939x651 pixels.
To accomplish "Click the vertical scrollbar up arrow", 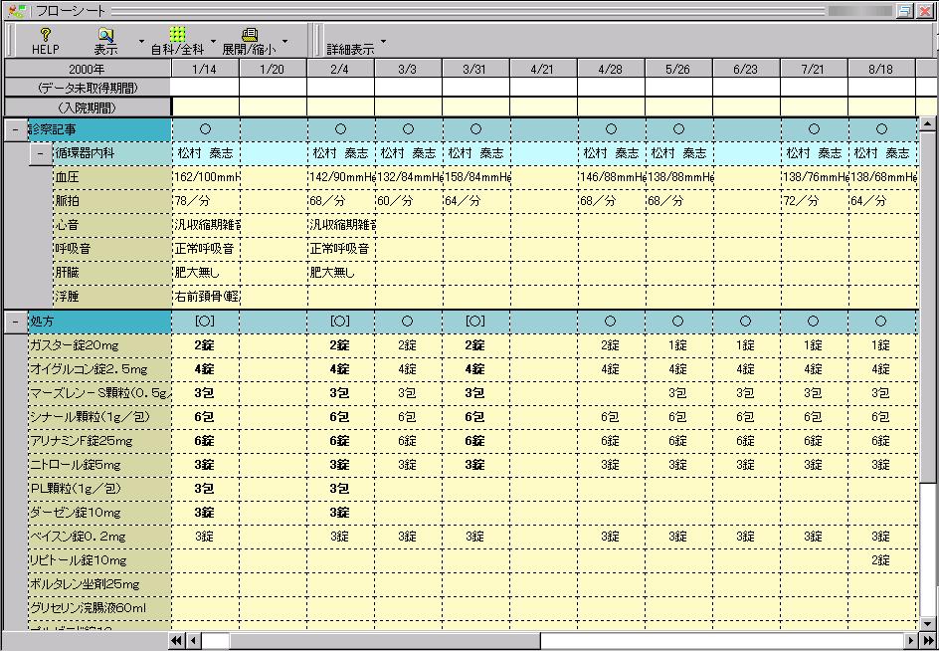I will 928,125.
